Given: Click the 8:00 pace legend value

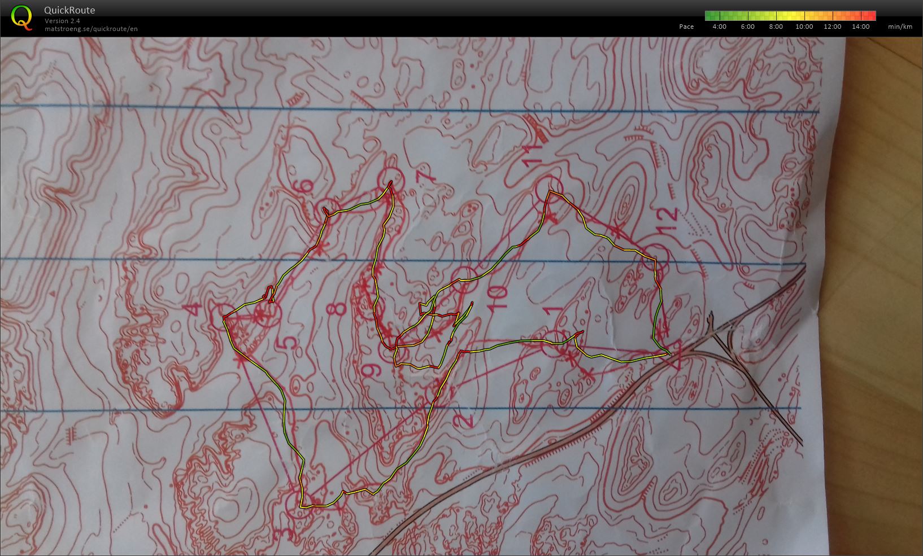Looking at the screenshot, I should pyautogui.click(x=776, y=27).
